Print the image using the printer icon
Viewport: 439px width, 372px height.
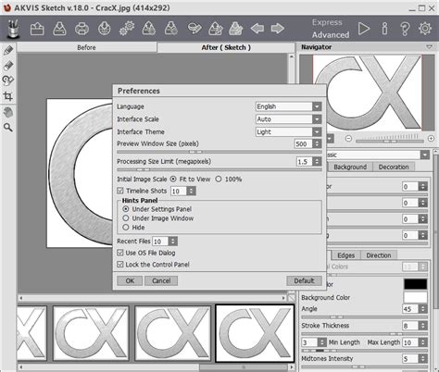pos(82,29)
